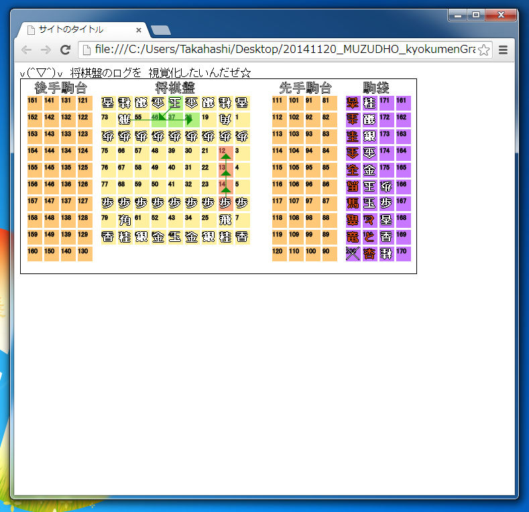Click board square 73

point(108,120)
